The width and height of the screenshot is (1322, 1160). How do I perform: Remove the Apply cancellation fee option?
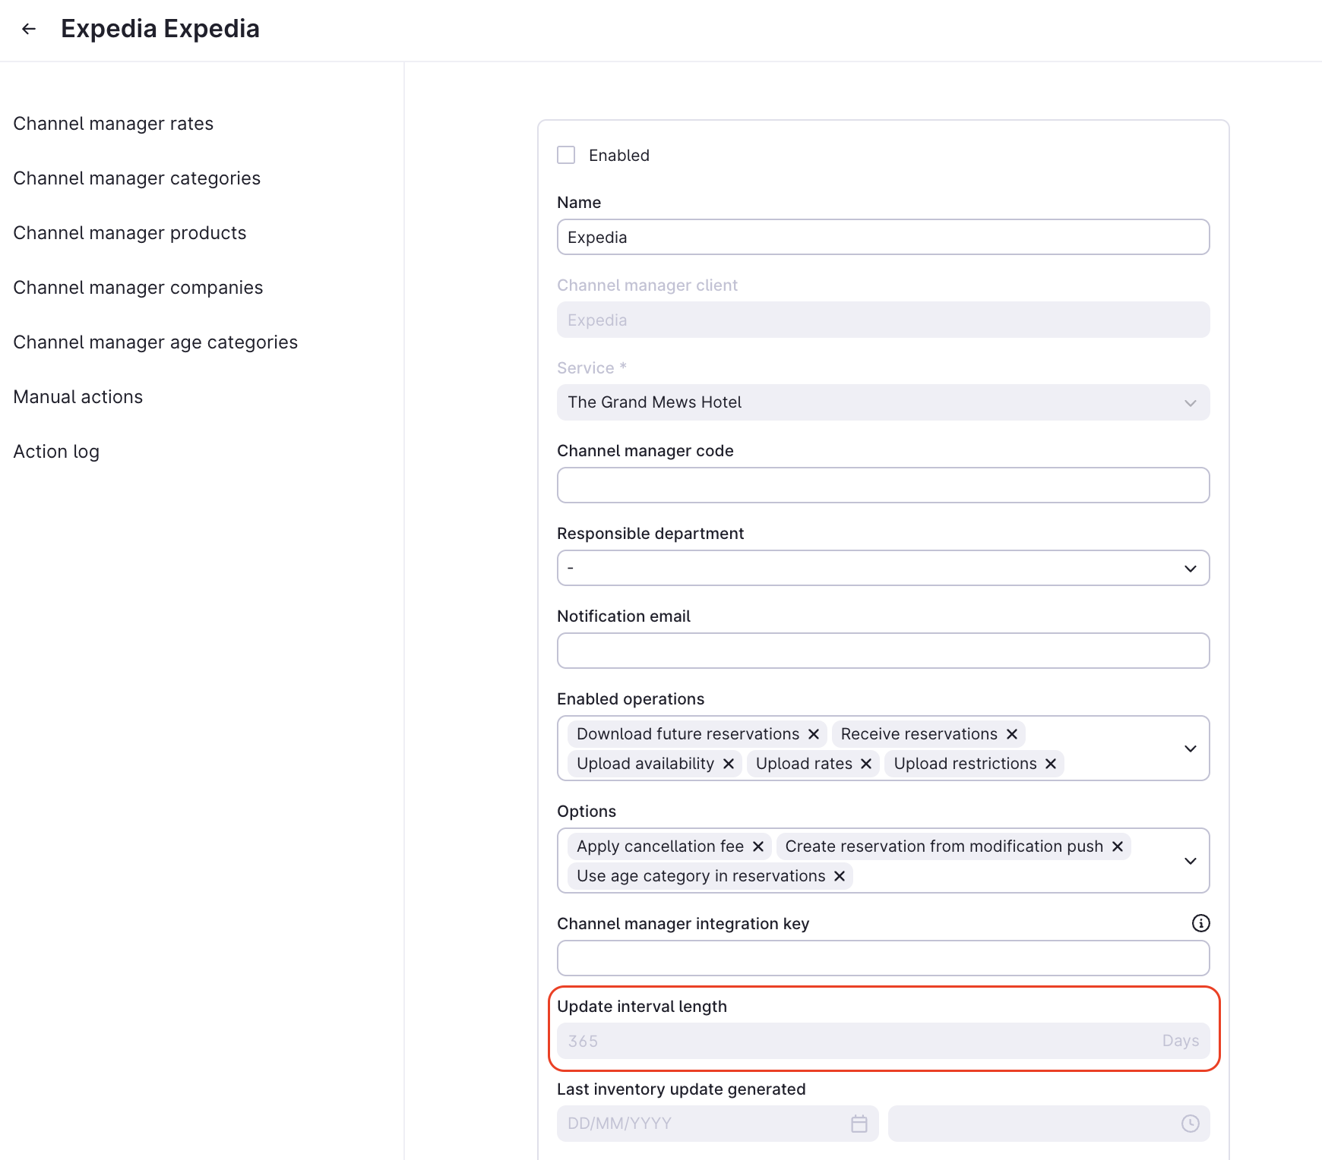click(x=757, y=846)
